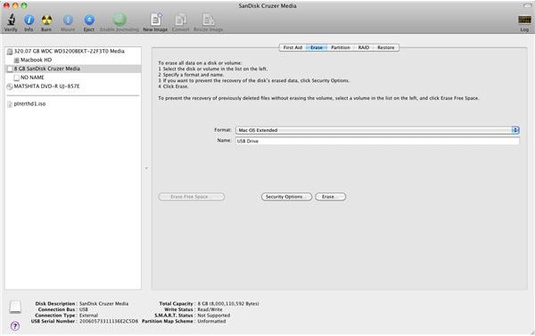Click the Convert toolbar icon
This screenshot has height=336, width=535.
pyautogui.click(x=180, y=20)
